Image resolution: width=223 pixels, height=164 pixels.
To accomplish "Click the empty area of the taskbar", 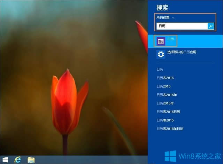I will click(91, 160).
